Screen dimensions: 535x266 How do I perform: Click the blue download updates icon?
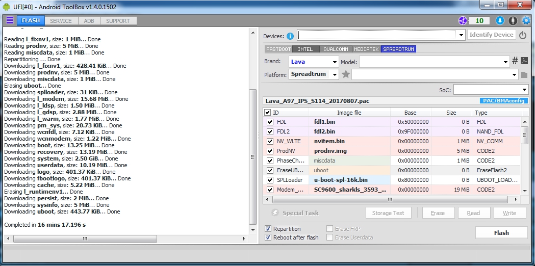(x=499, y=21)
